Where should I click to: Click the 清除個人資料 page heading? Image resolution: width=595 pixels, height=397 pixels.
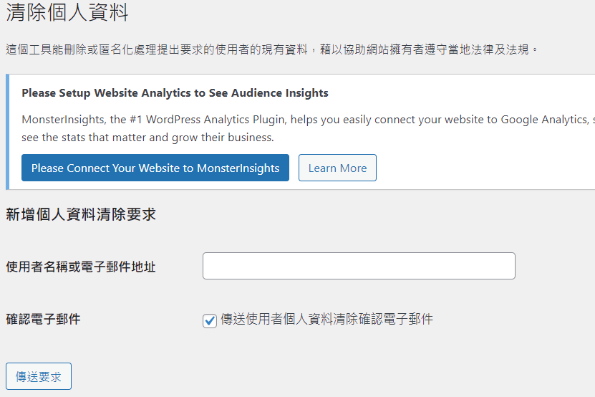point(67,12)
